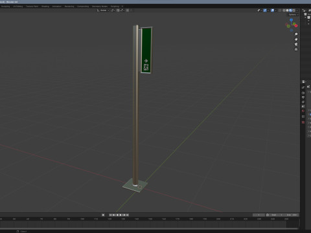Click frame 200 on timeline ruler
Viewport: 311px width, 233px height.
[218, 219]
